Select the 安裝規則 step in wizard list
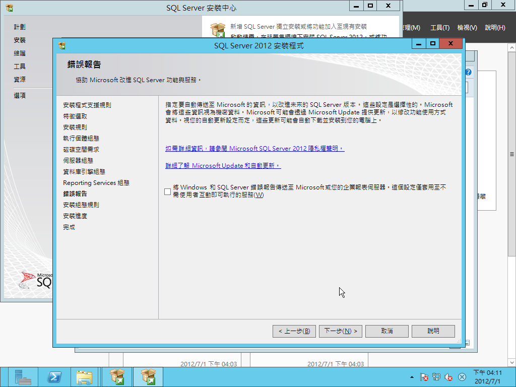Screen dimensions: 516x387 76,127
